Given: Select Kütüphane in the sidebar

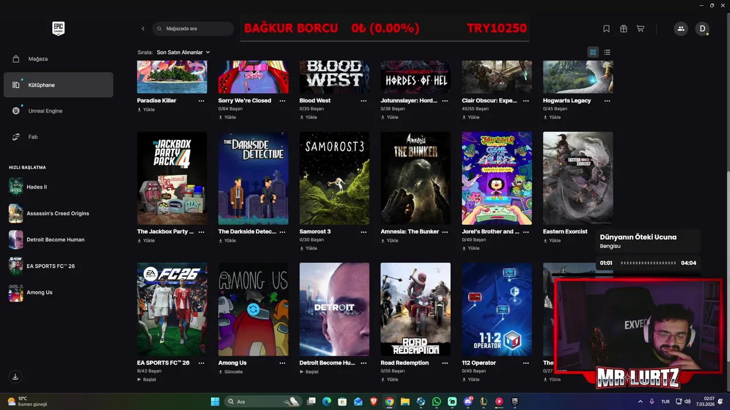Looking at the screenshot, I should coord(58,85).
